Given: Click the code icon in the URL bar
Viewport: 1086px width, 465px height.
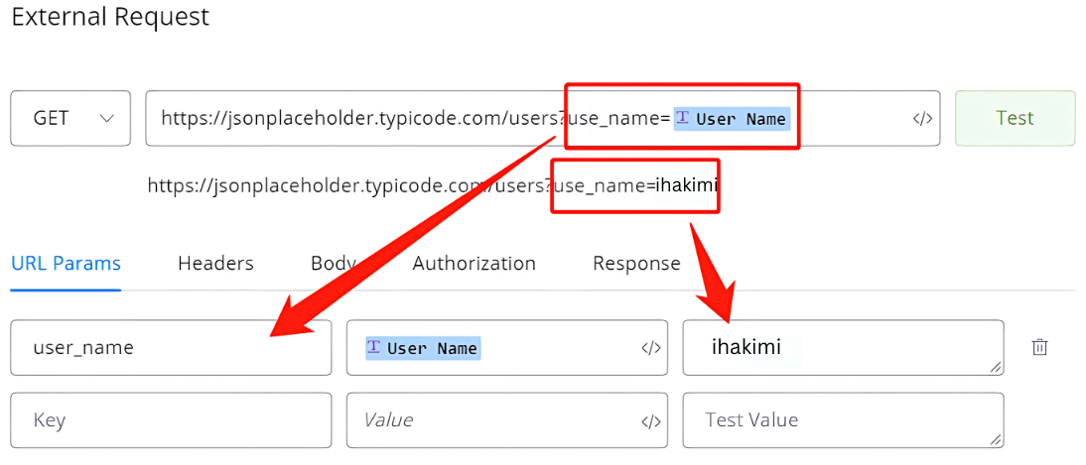Looking at the screenshot, I should 922,119.
